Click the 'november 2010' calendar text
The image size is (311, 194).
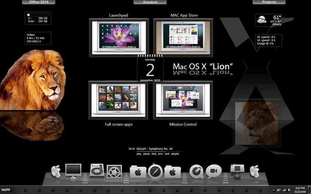(150, 80)
